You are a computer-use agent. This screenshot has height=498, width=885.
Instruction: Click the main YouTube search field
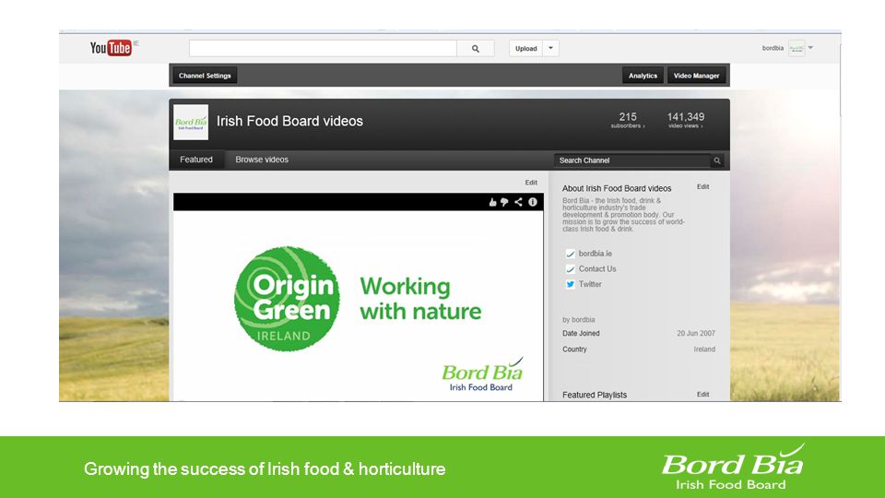coord(323,49)
